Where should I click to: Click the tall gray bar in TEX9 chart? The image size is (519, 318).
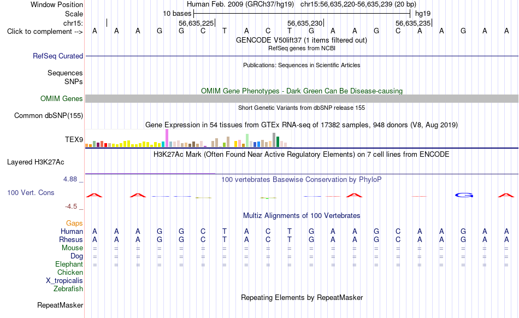point(274,140)
